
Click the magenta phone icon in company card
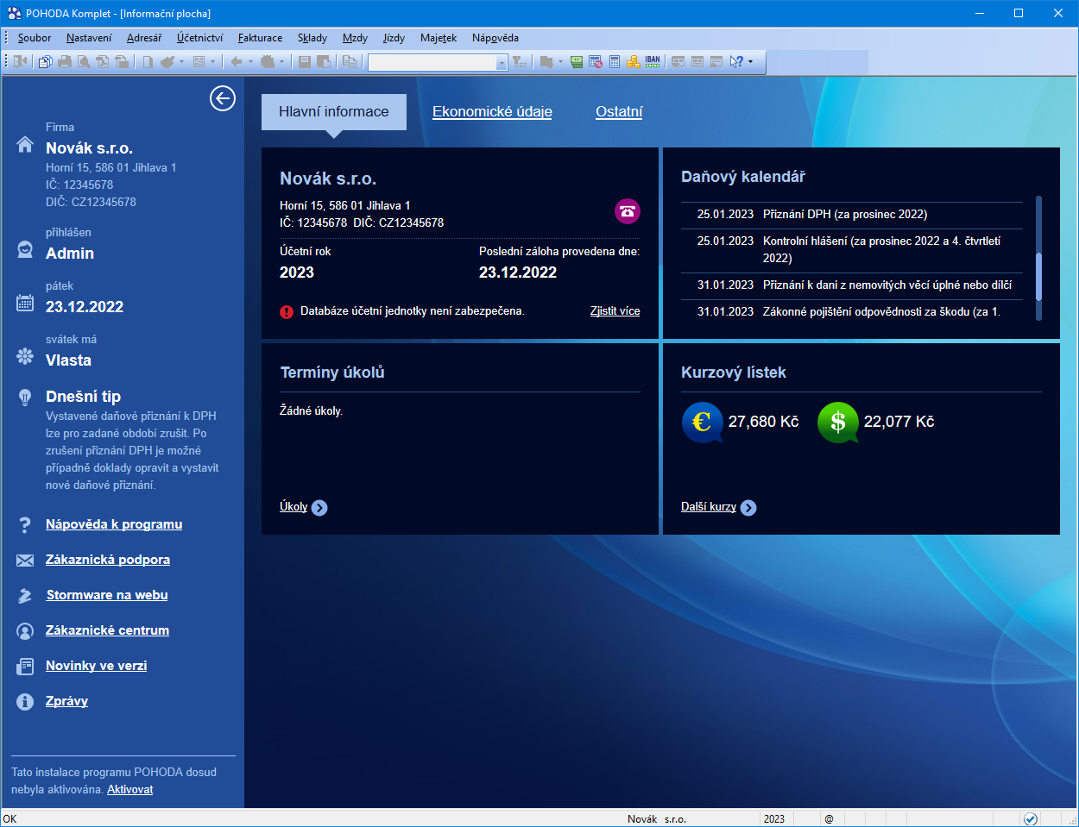coord(628,211)
